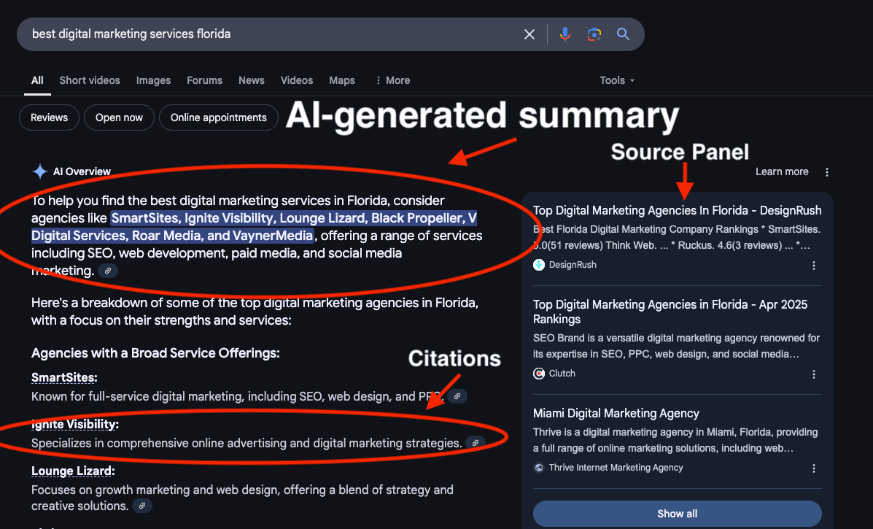Viewport: 873px width, 529px height.
Task: Start voice search with microphone icon
Action: point(564,34)
